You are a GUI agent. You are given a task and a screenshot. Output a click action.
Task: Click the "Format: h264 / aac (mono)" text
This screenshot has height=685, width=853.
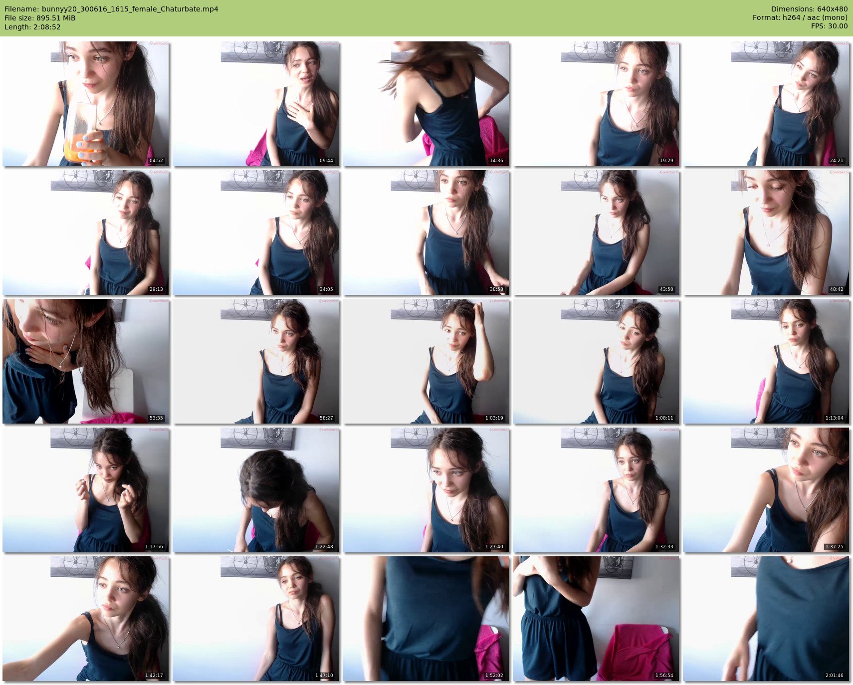[x=800, y=17]
